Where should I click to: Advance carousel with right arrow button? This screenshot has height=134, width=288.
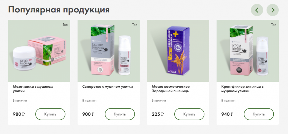coord(273,10)
